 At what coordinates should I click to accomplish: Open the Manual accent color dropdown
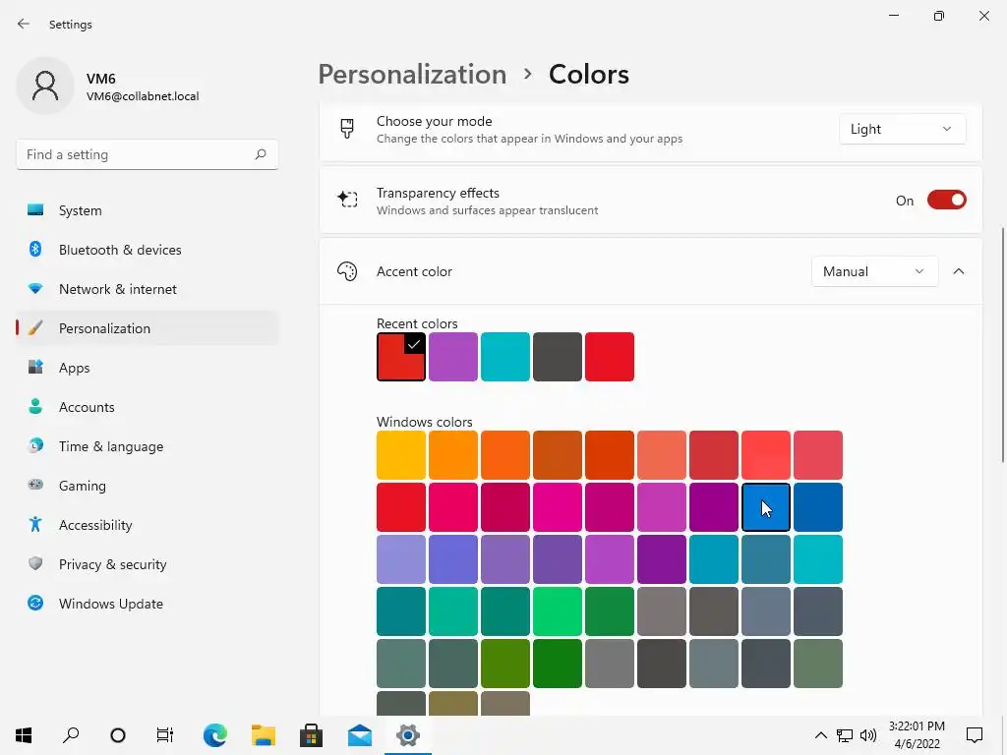coord(874,271)
